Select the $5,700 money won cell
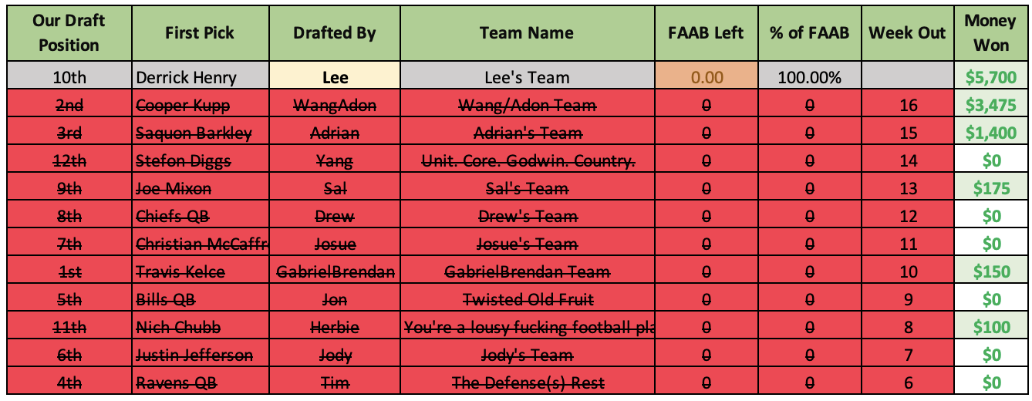 click(x=991, y=77)
